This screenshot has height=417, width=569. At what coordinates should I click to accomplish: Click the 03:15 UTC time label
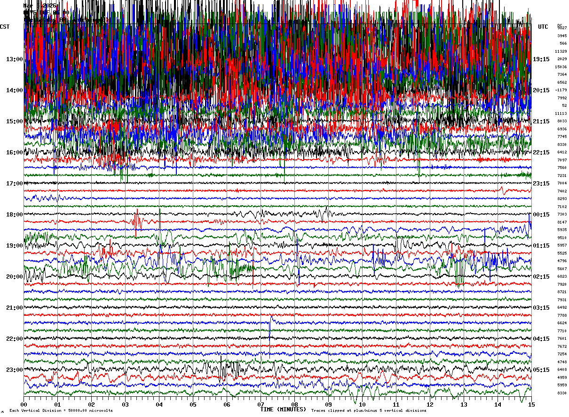(541, 308)
